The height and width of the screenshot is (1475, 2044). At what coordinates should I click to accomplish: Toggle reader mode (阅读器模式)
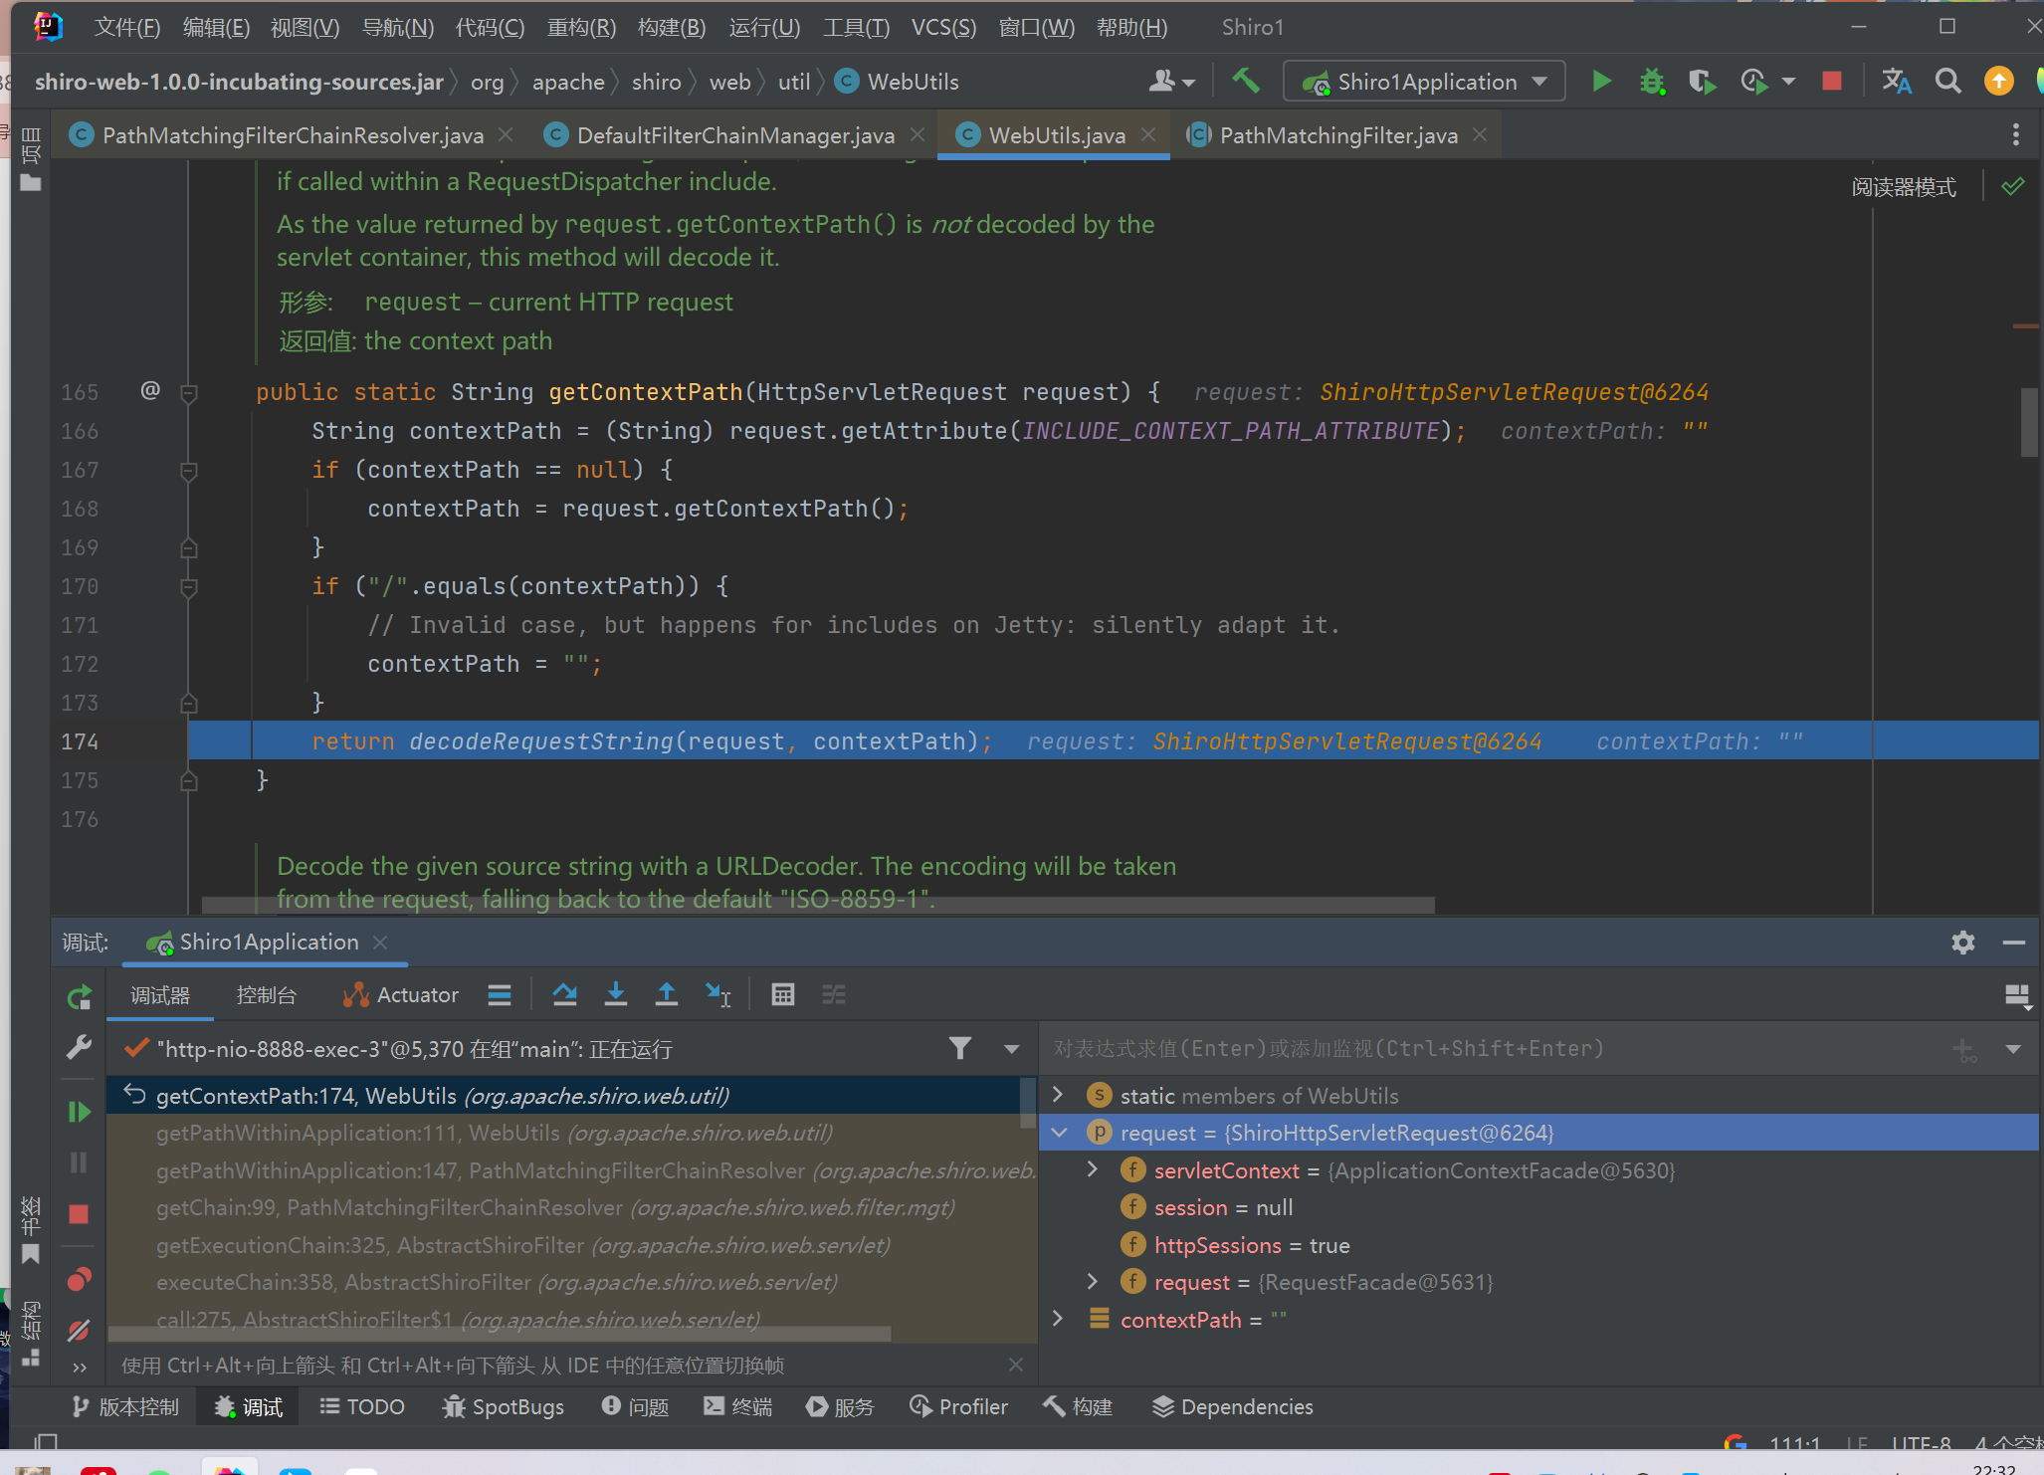pyautogui.click(x=1903, y=187)
